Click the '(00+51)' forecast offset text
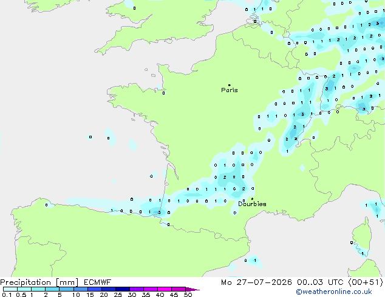Image resolution: width=385 pixels, height=297 pixels. (x=366, y=282)
